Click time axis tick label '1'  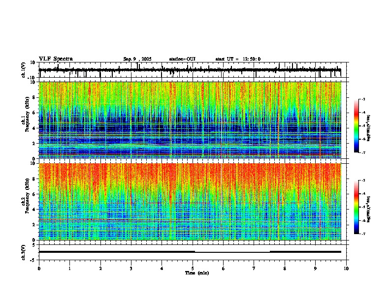click(x=69, y=269)
